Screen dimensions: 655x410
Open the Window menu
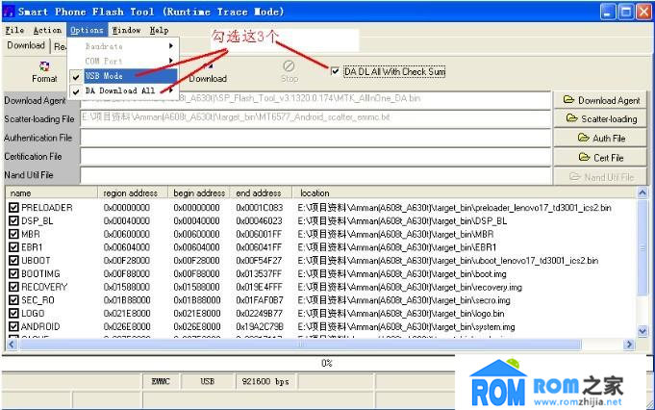pyautogui.click(x=126, y=30)
